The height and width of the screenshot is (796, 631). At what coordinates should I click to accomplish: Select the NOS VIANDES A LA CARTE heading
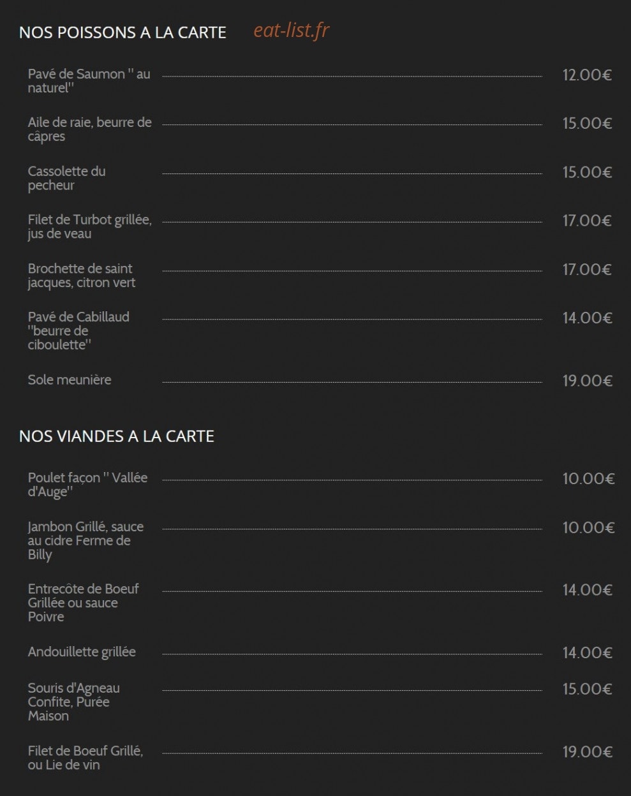pyautogui.click(x=117, y=436)
